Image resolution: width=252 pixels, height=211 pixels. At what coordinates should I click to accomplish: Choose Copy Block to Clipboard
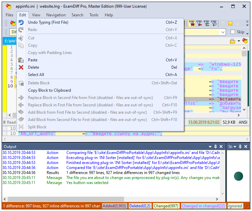pyautogui.click(x=100, y=90)
